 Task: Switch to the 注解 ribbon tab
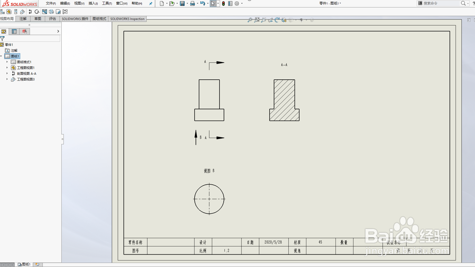click(23, 19)
